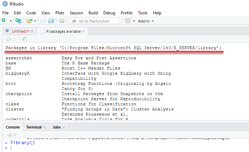The image size is (249, 152).
Task: Click the 'bigQueryR' package name
Action: click(x=17, y=73)
